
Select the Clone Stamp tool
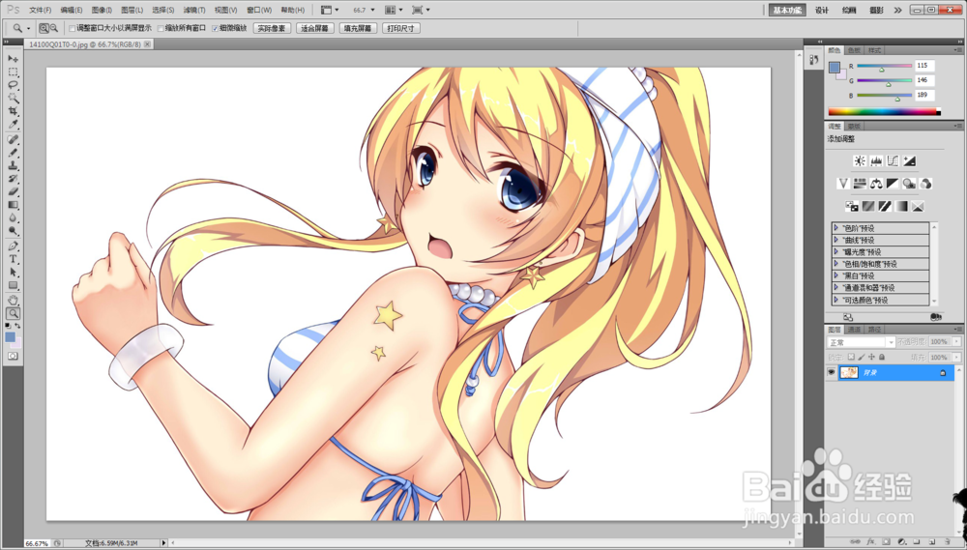pos(13,166)
